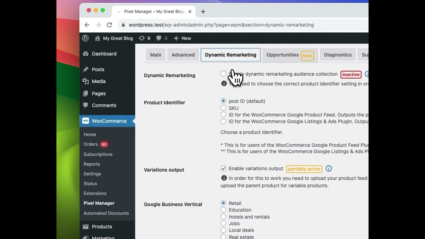The width and height of the screenshot is (425, 239).
Task: Enable dynamic remarketing audience collection checkbox
Action: (223, 74)
